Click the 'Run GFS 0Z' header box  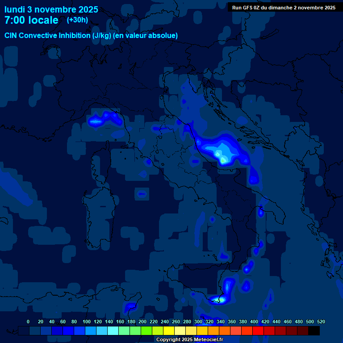pyautogui.click(x=284, y=8)
